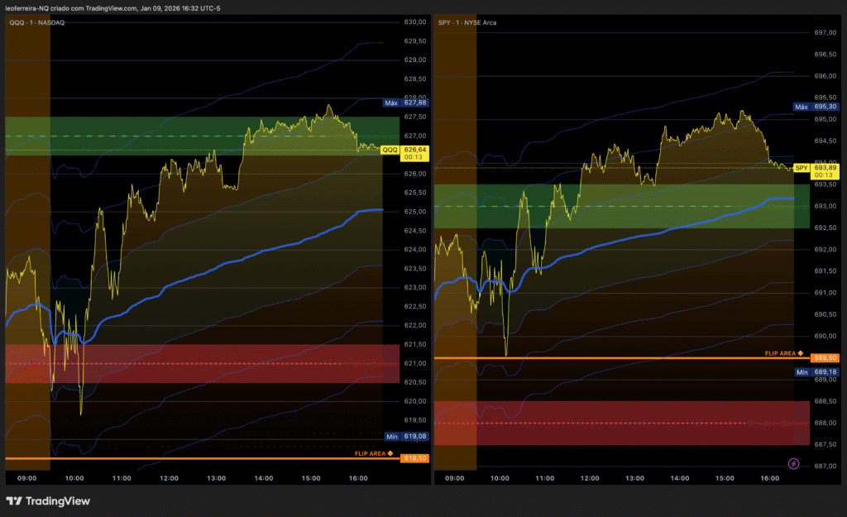The width and height of the screenshot is (847, 517).
Task: Click 620,00 on the QQQ price axis
Action: [415, 401]
